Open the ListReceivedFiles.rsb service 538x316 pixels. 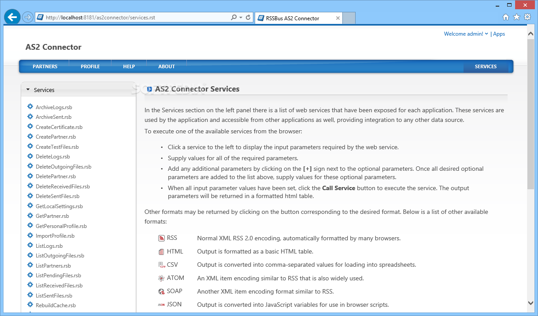click(x=59, y=286)
